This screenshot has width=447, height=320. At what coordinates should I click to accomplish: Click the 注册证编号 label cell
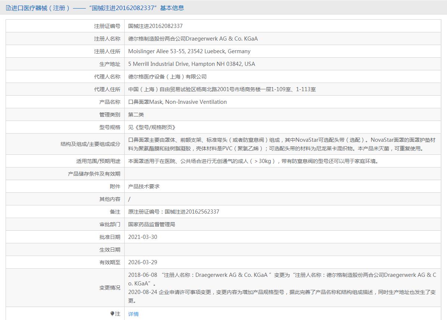pos(107,26)
